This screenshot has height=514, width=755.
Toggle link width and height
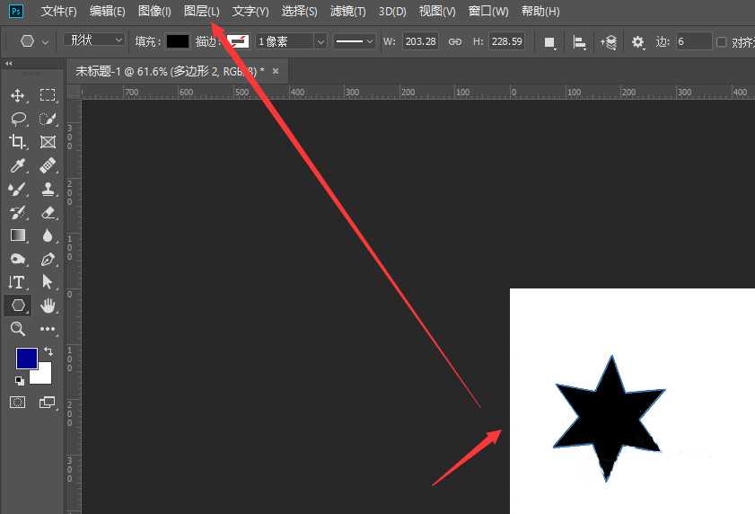[454, 42]
